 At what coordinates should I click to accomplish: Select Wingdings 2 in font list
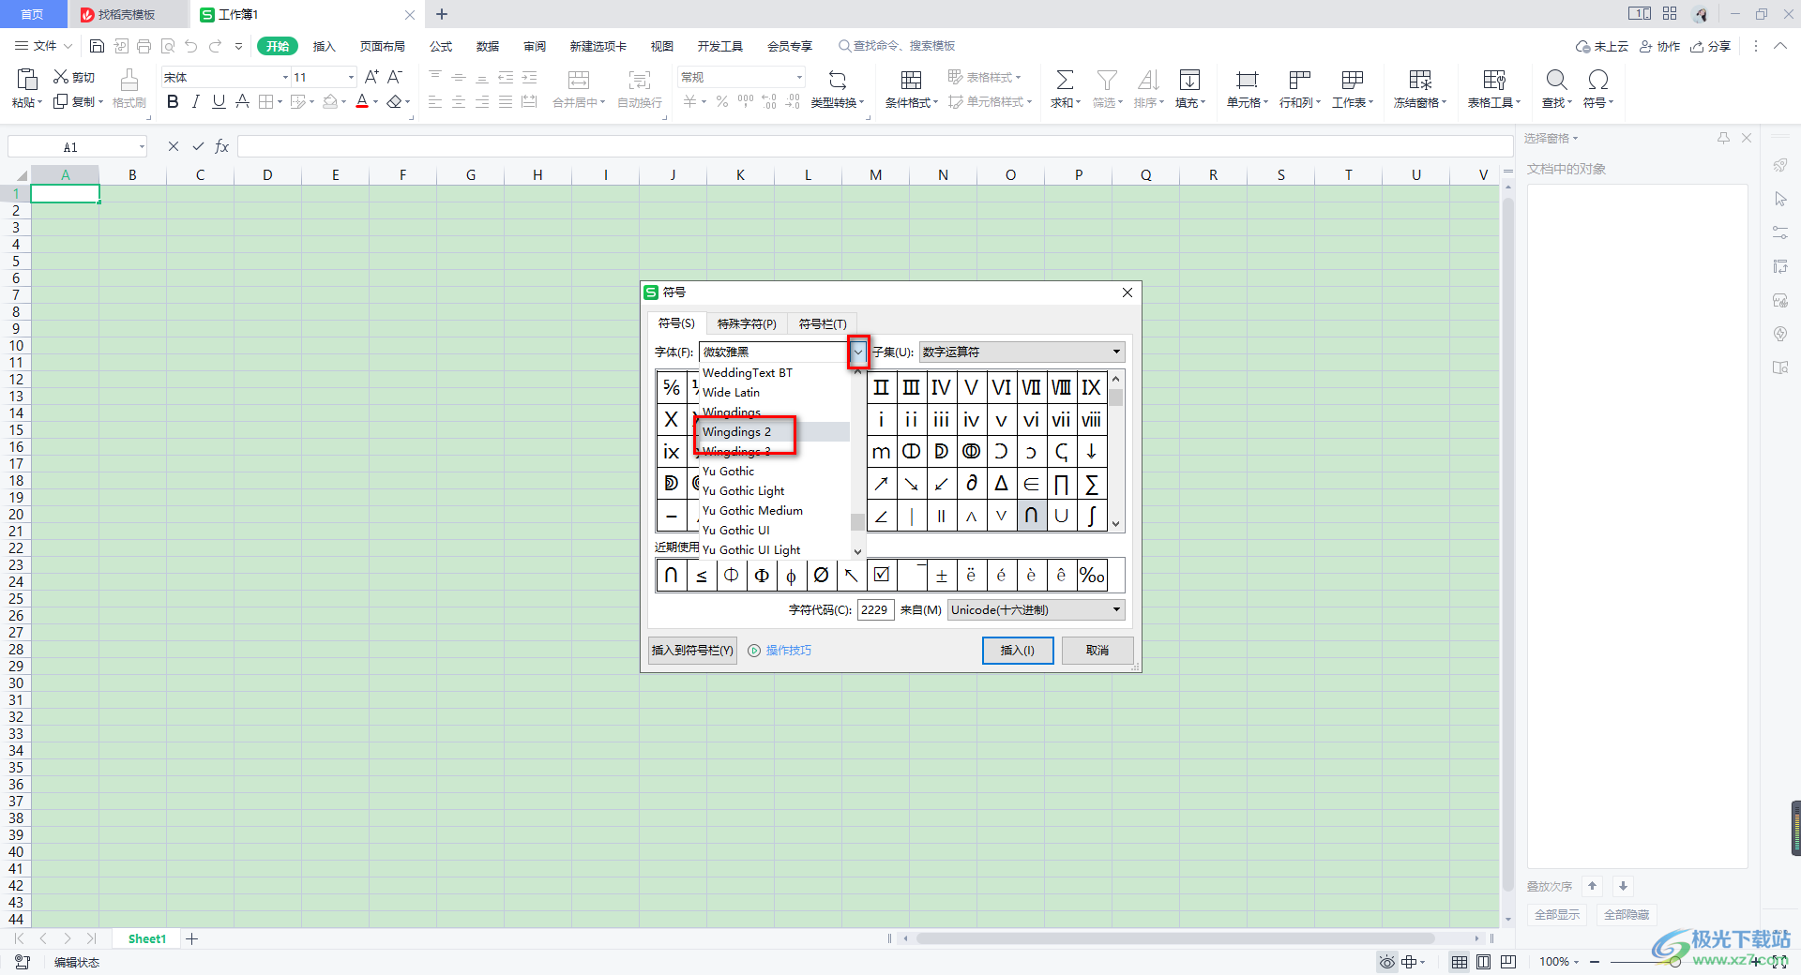(775, 431)
